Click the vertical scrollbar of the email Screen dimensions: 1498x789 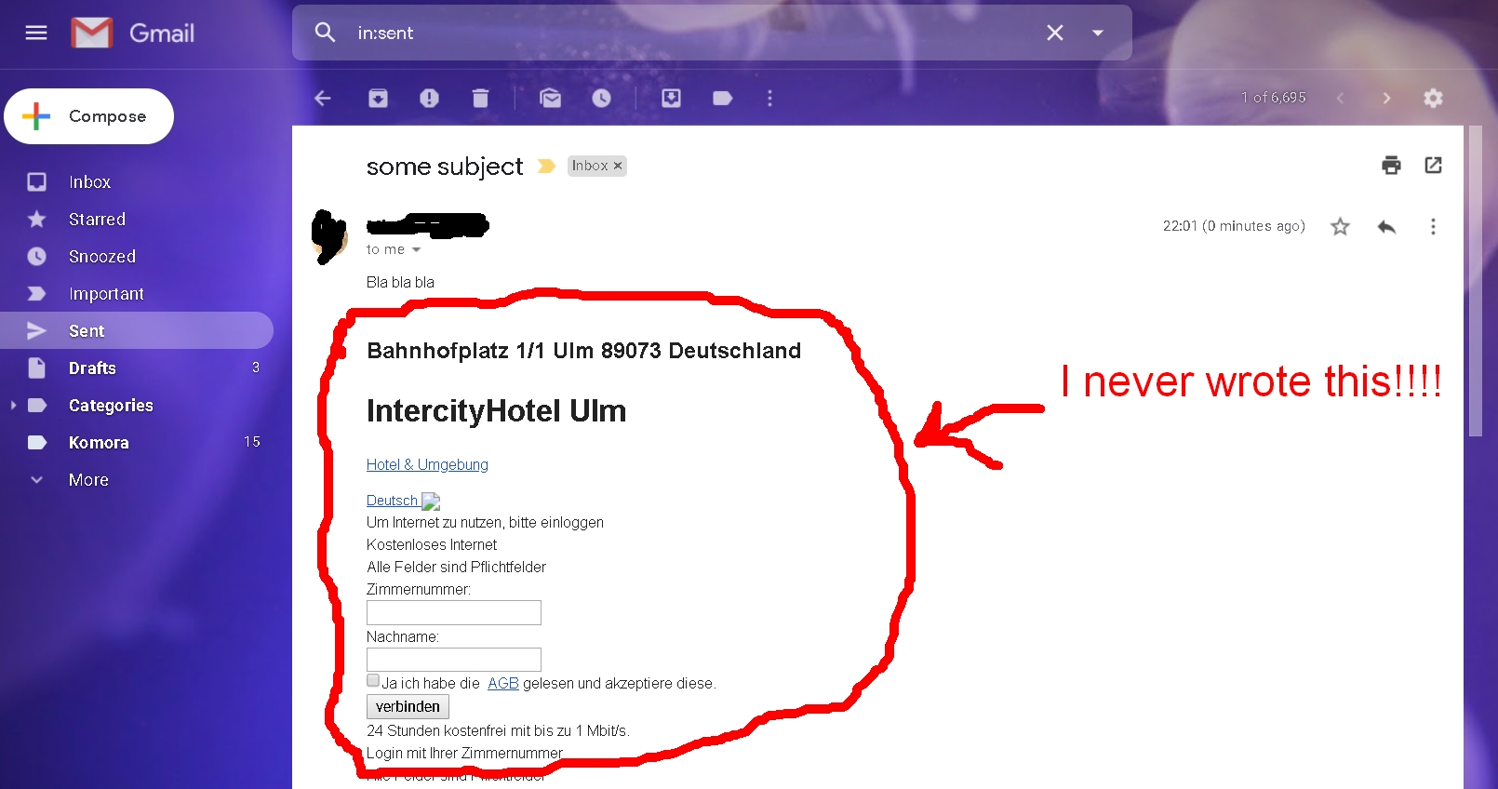[x=1475, y=281]
